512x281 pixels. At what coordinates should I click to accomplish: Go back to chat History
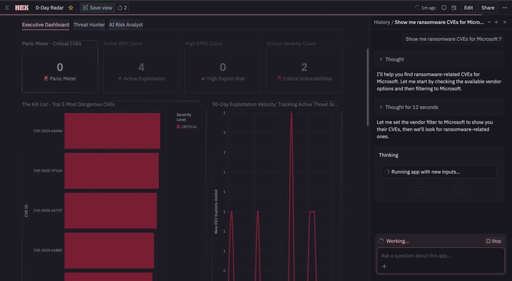[x=382, y=22]
